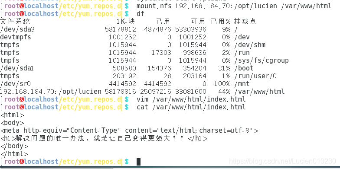Click the 17308 used value
This screenshot has height=169, width=340.
(161, 53)
